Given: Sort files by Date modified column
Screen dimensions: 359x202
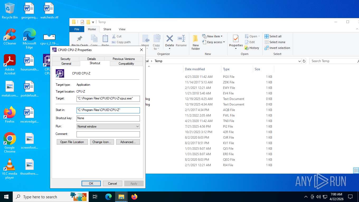Looking at the screenshot, I should click(202, 69).
